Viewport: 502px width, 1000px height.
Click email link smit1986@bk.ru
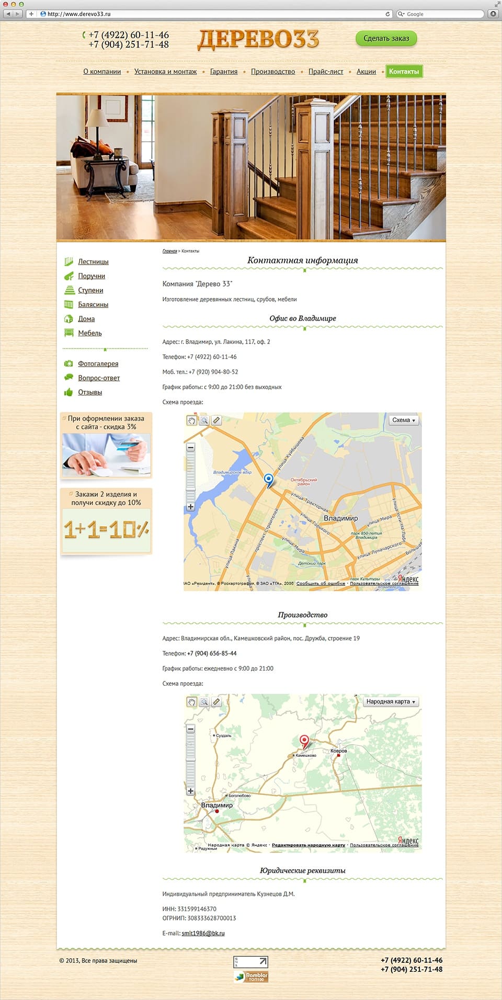pos(203,933)
